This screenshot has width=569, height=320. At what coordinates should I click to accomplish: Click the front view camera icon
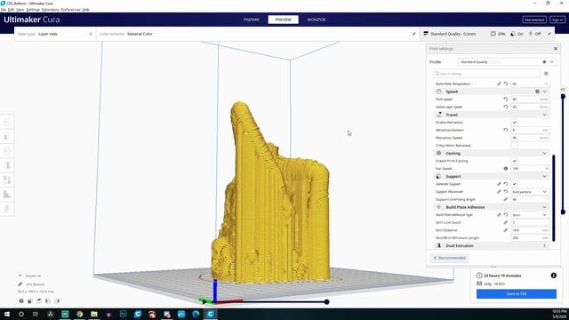[30, 301]
